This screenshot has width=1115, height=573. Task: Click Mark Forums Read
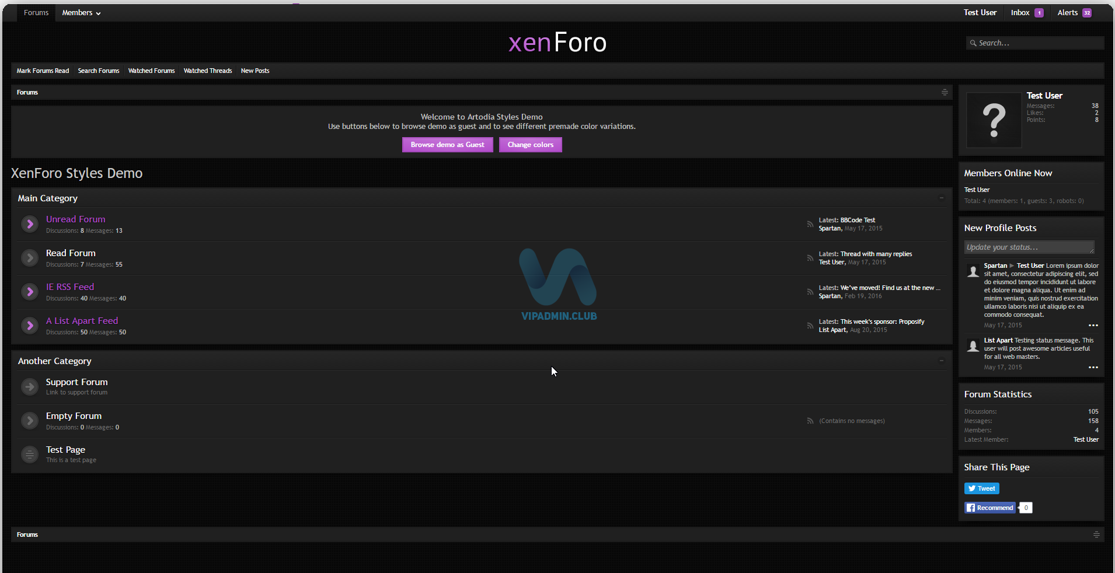(43, 71)
